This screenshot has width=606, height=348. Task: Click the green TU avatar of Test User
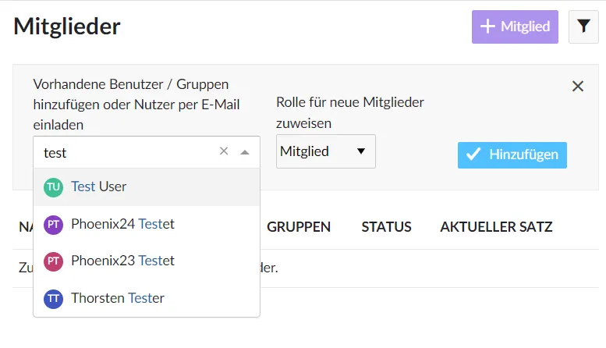coord(53,187)
